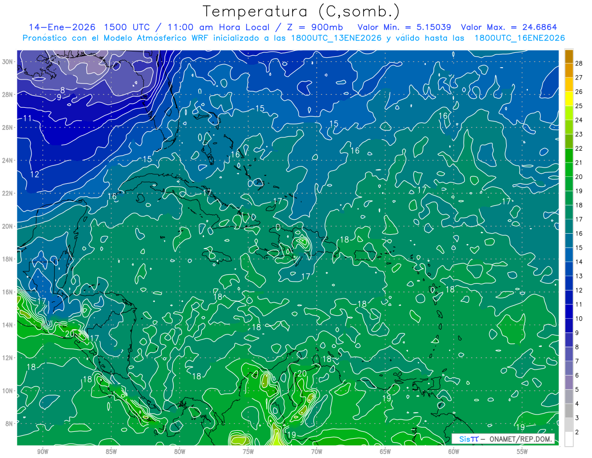Viewport: 592px width, 458px height.
Task: Select the "Valor Min. = 5.15039" value
Action: pos(404,27)
